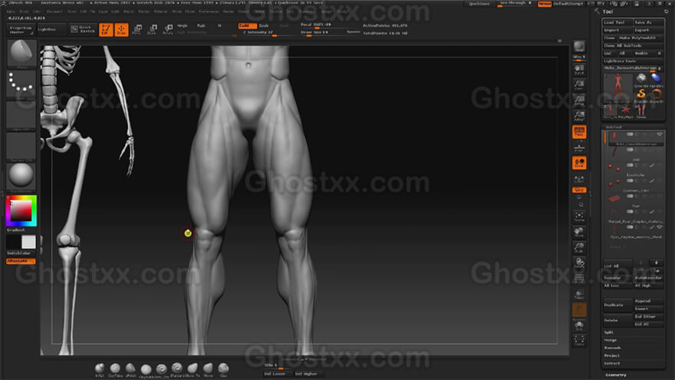Click the Rotate view navigation icon
Image resolution: width=675 pixels, height=380 pixels.
(579, 263)
